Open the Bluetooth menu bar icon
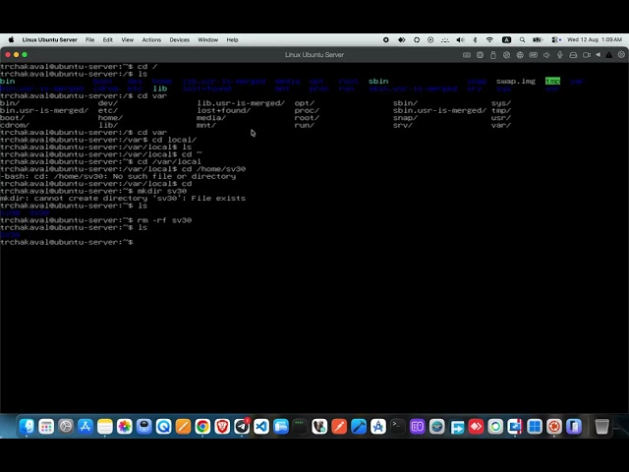629x472 pixels. coord(475,39)
